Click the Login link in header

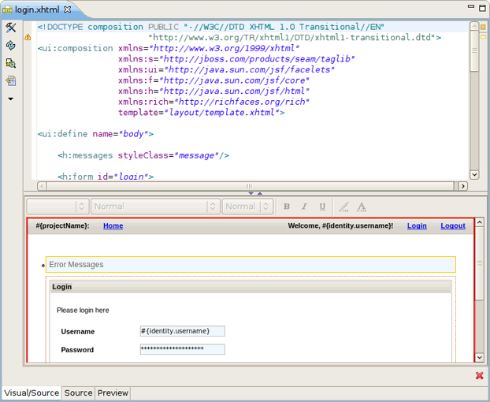pos(417,225)
